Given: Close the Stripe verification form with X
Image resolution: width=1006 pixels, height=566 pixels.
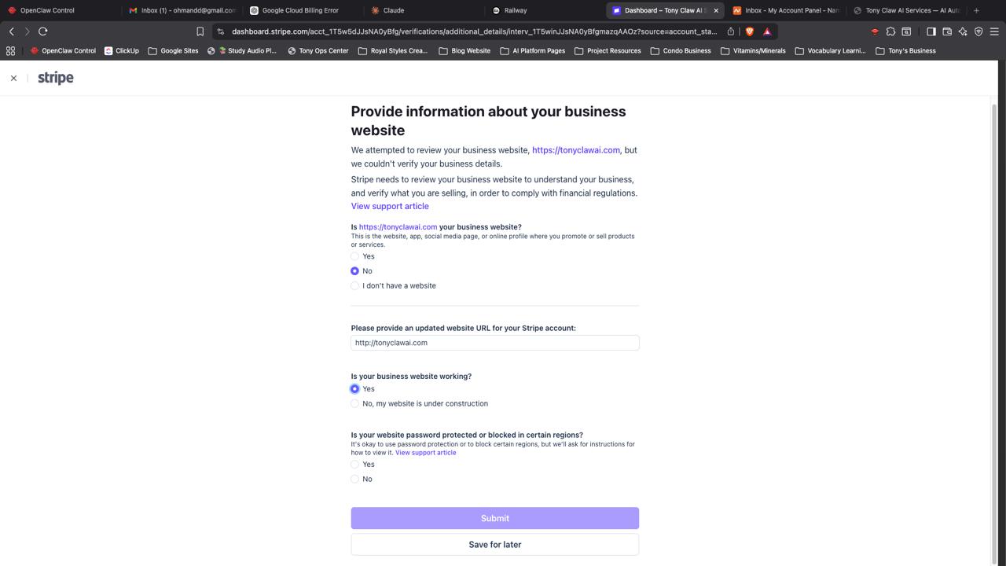Looking at the screenshot, I should tap(13, 78).
